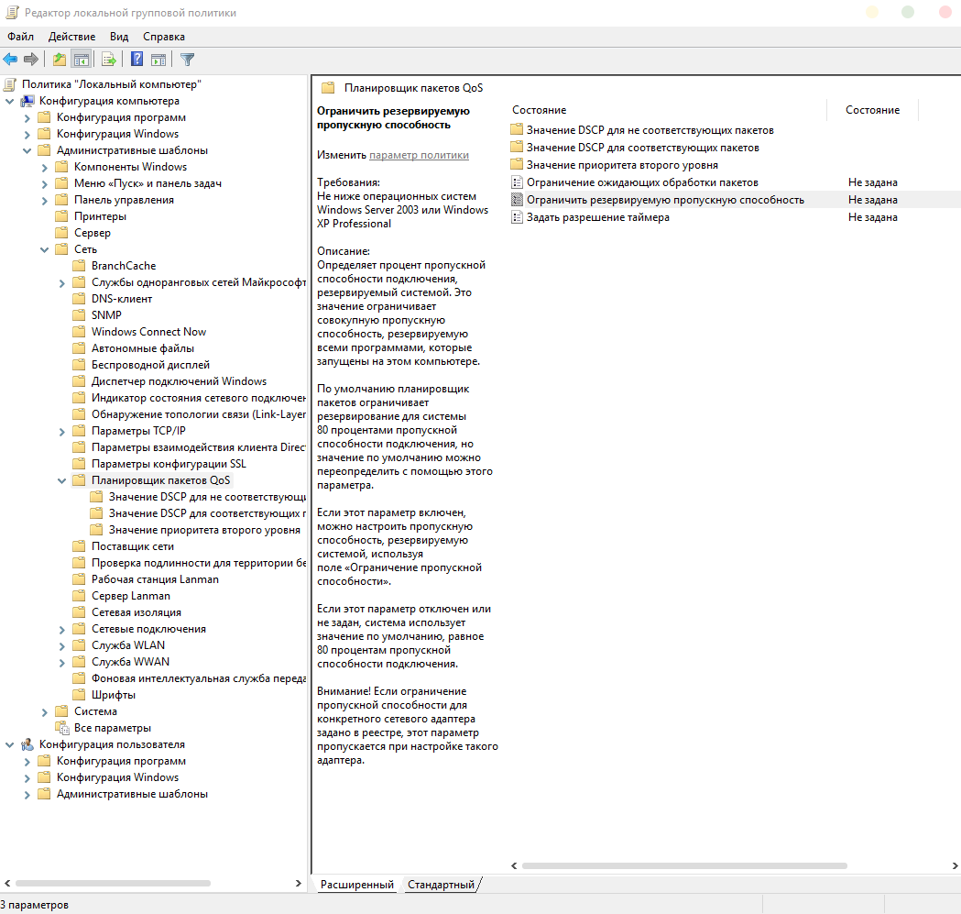
Task: Click the Принтеры folder icon
Action: [x=61, y=216]
